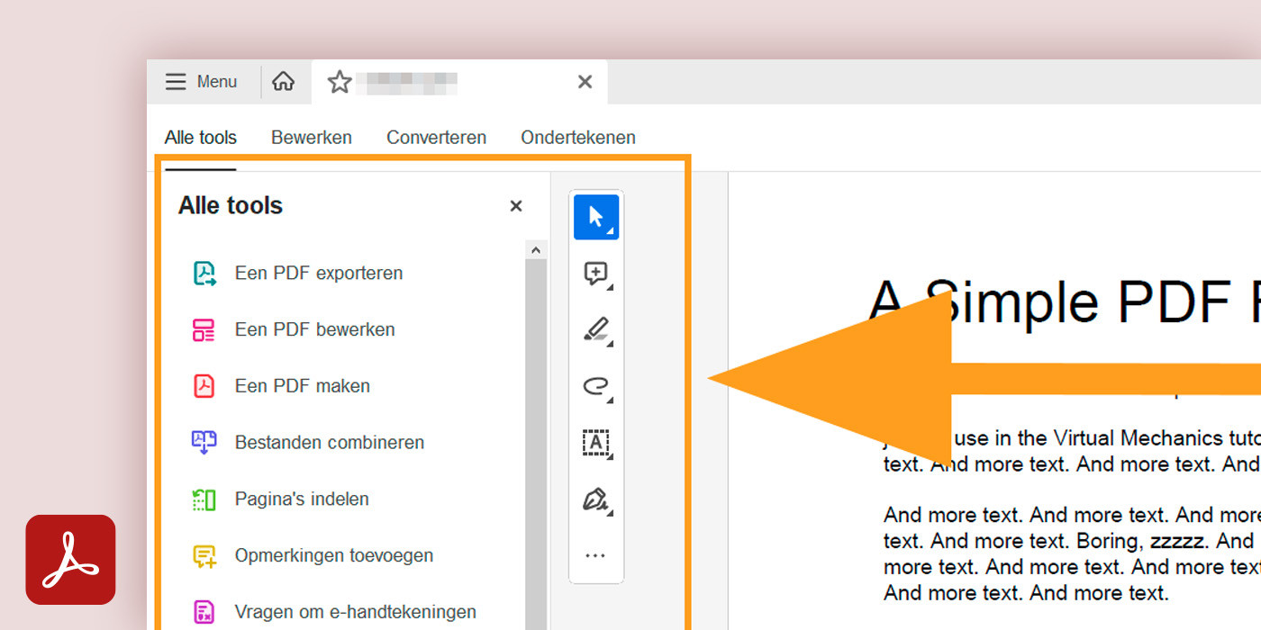This screenshot has width=1261, height=630.
Task: Select the signature pen tool
Action: tap(596, 499)
